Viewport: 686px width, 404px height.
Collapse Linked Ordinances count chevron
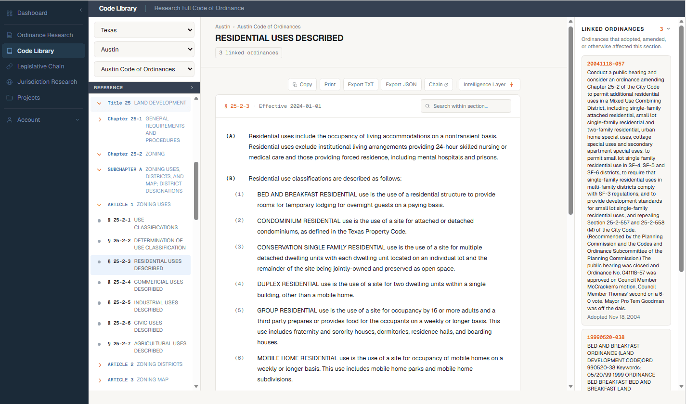pos(668,29)
